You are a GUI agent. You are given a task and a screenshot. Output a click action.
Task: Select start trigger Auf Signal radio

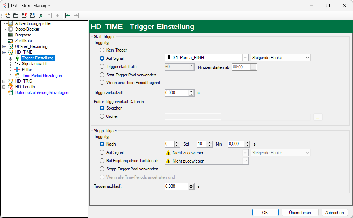point(102,58)
